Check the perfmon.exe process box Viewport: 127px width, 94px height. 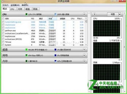[x=3, y=30]
